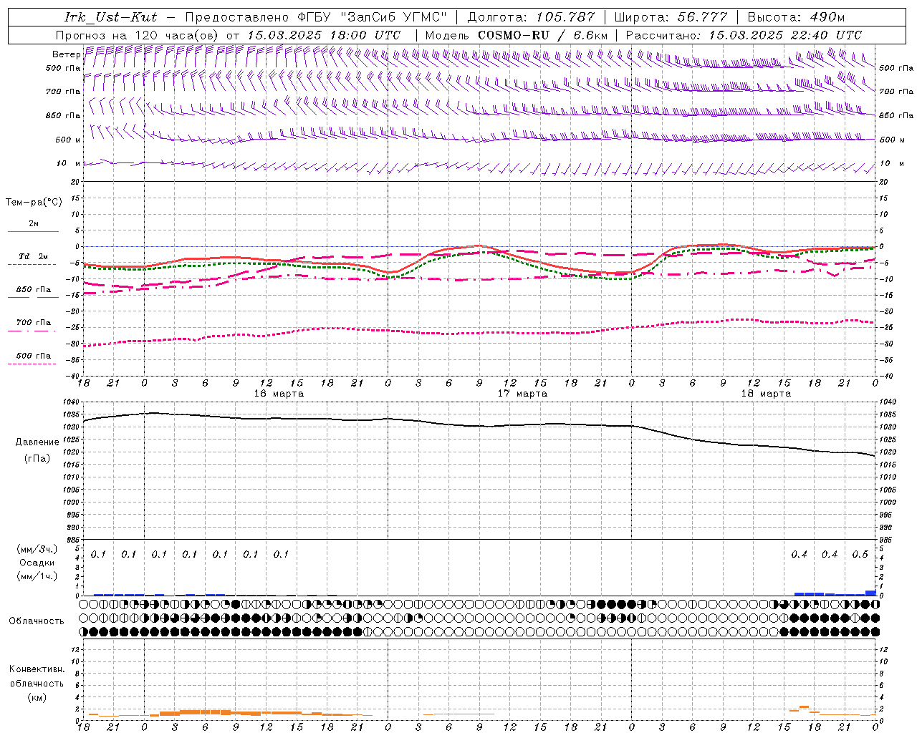
Task: Click the Ветер wind panel label
Action: (x=66, y=54)
